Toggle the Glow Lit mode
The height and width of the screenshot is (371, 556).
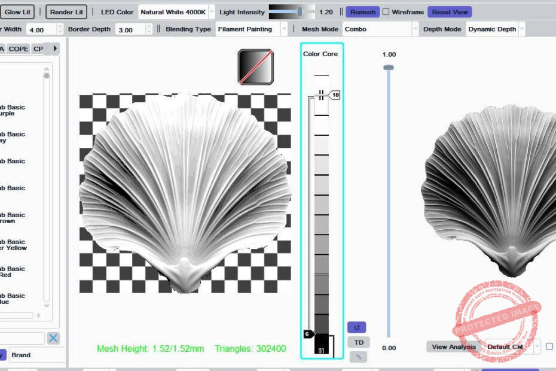pyautogui.click(x=17, y=12)
